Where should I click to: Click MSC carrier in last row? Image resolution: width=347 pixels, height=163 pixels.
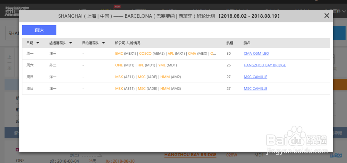click(142, 89)
